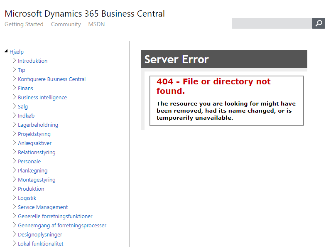Expand the Finans tree arrow

pyautogui.click(x=14, y=88)
